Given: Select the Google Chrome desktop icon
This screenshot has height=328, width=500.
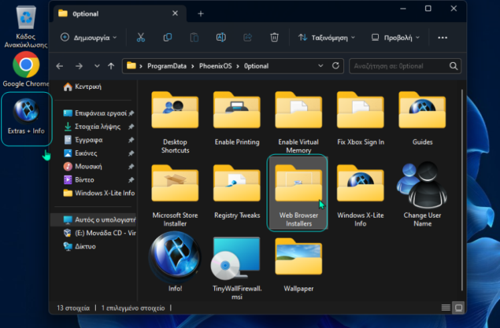Looking at the screenshot, I should (26, 69).
